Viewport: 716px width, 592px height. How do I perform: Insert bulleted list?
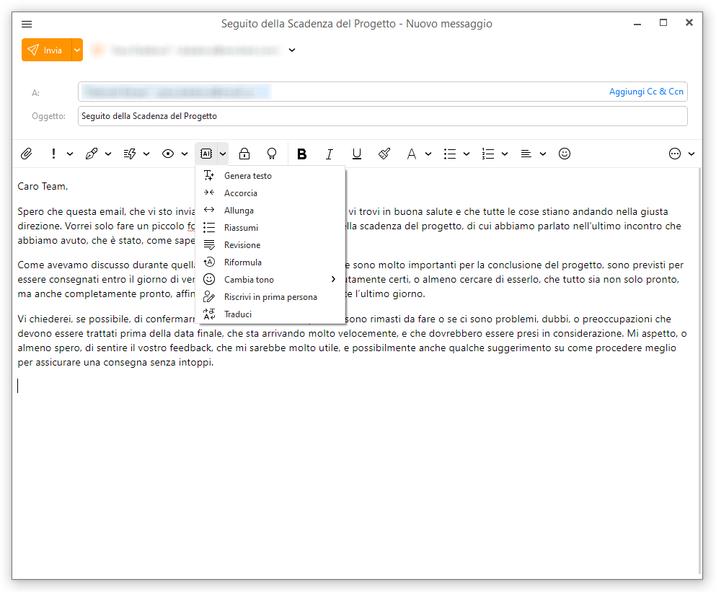click(450, 154)
